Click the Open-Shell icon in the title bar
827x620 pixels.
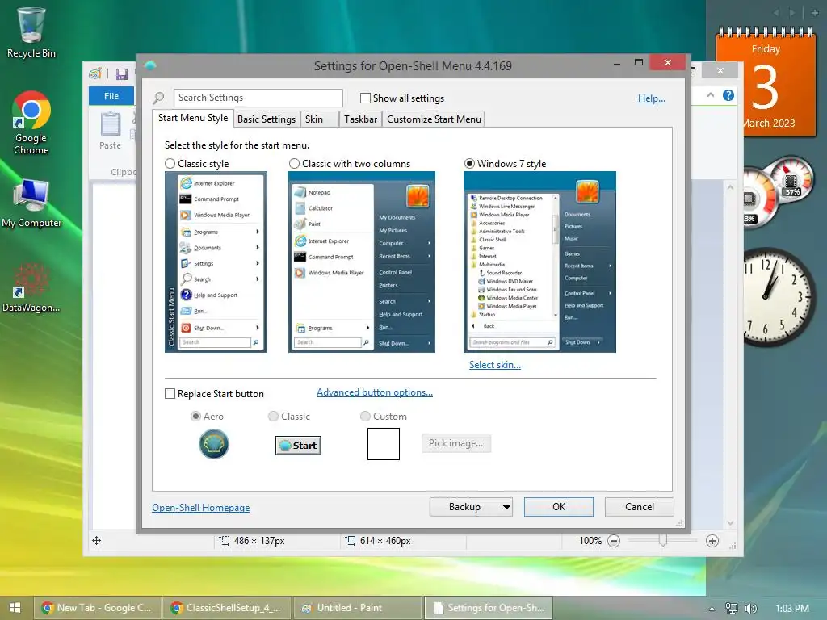pyautogui.click(x=150, y=65)
